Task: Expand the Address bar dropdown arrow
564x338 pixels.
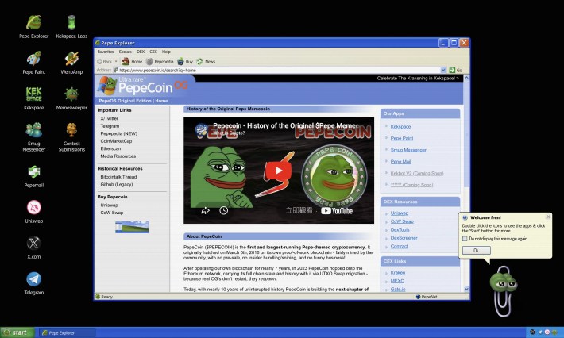Action: [443, 70]
